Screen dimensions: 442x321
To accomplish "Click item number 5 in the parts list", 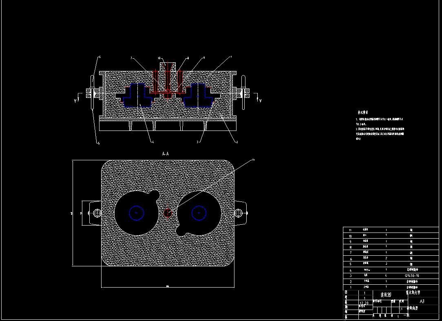I will pyautogui.click(x=351, y=264).
